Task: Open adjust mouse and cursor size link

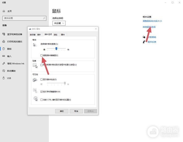Action: pos(152,21)
